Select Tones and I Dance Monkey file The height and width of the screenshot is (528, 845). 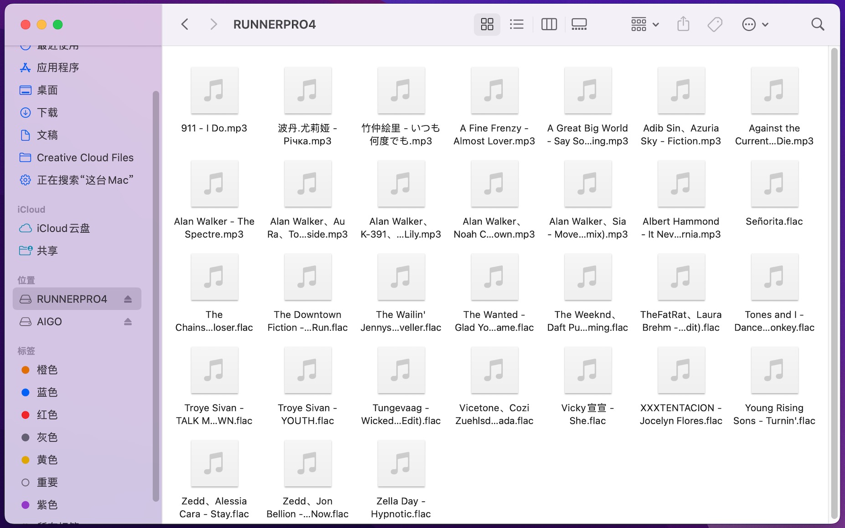775,294
